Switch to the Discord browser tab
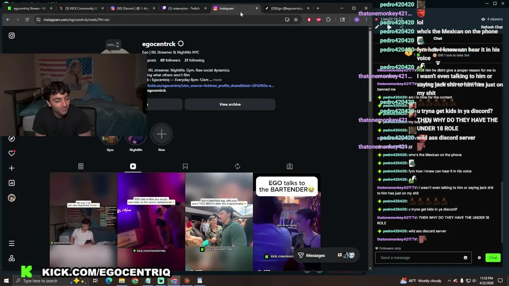509x286 pixels. 133,8
